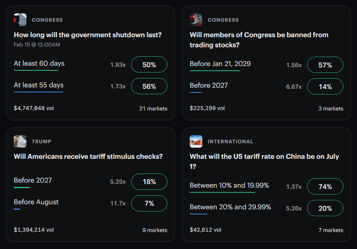View all 21 markets for shutdown
Viewport: 357px width, 249px height.
click(x=153, y=108)
